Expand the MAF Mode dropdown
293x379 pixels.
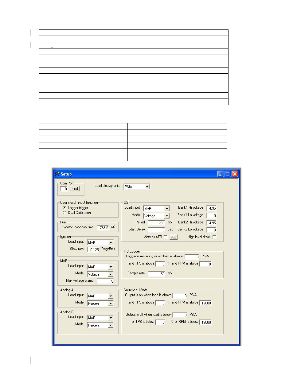click(111, 274)
